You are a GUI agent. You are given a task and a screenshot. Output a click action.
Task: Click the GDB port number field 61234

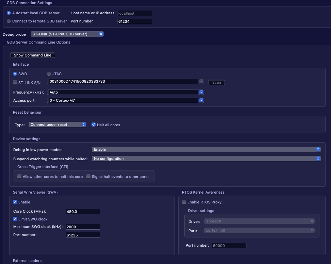pyautogui.click(x=134, y=21)
